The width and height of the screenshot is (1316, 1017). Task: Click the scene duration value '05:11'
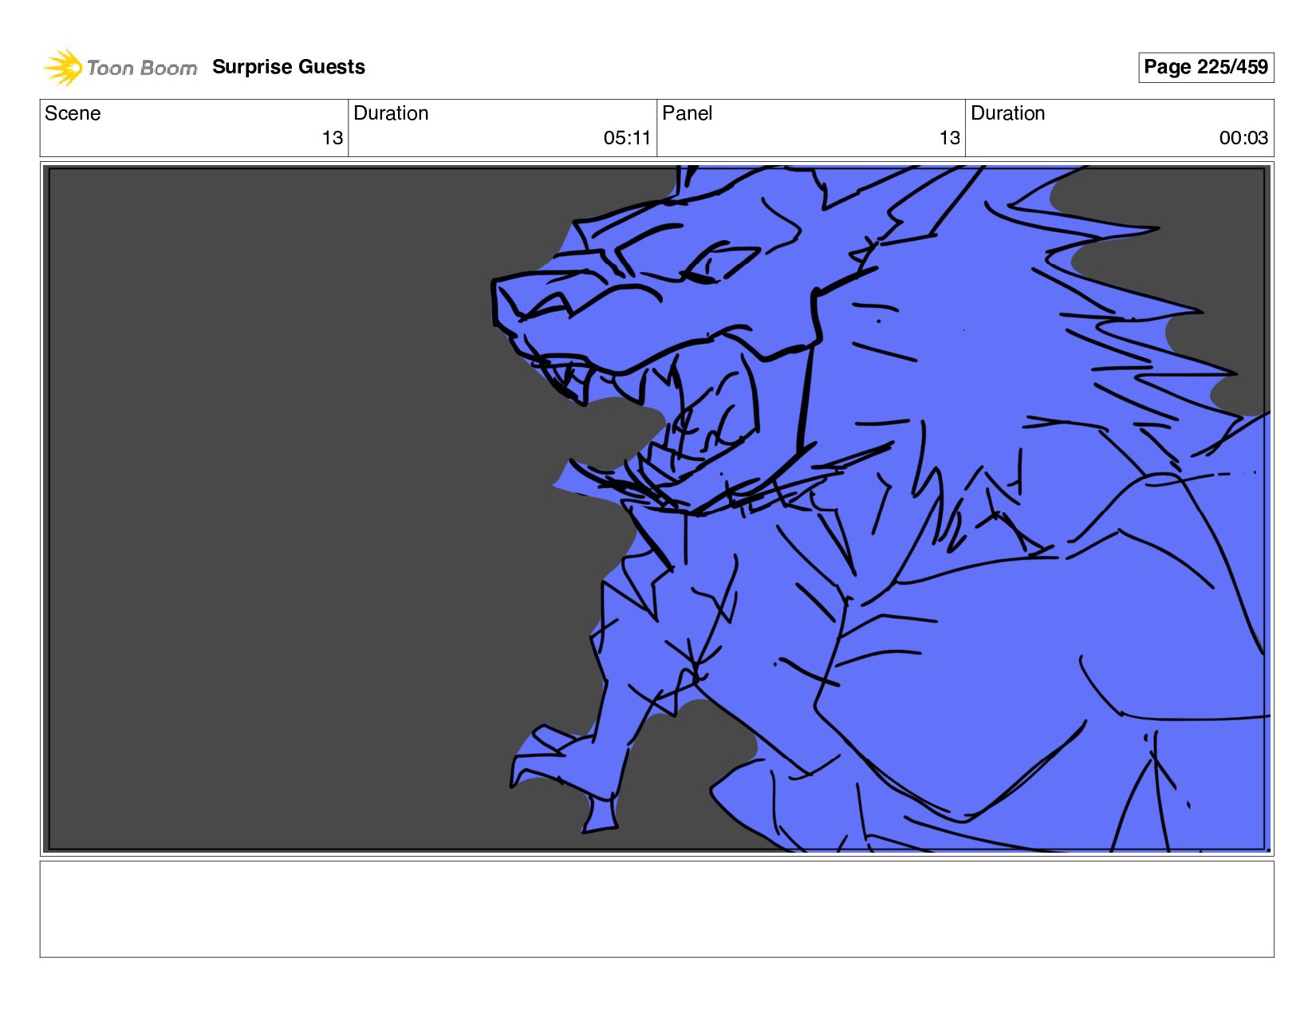(x=627, y=138)
